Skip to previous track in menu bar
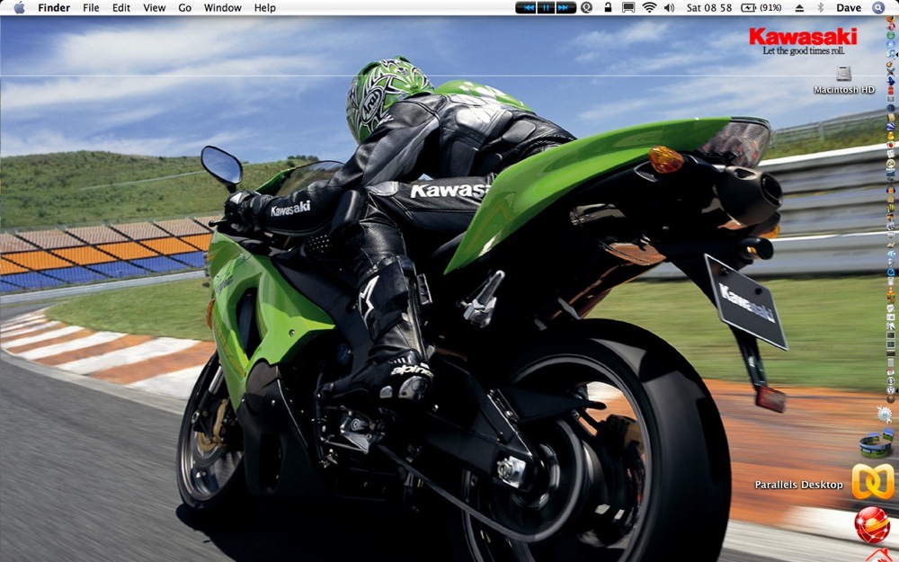The image size is (899, 562). (x=527, y=7)
